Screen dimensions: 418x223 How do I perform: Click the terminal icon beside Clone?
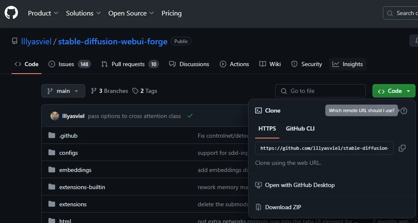point(258,110)
